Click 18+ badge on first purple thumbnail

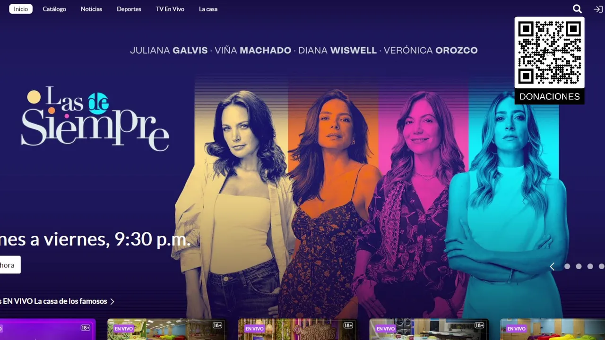(x=86, y=327)
